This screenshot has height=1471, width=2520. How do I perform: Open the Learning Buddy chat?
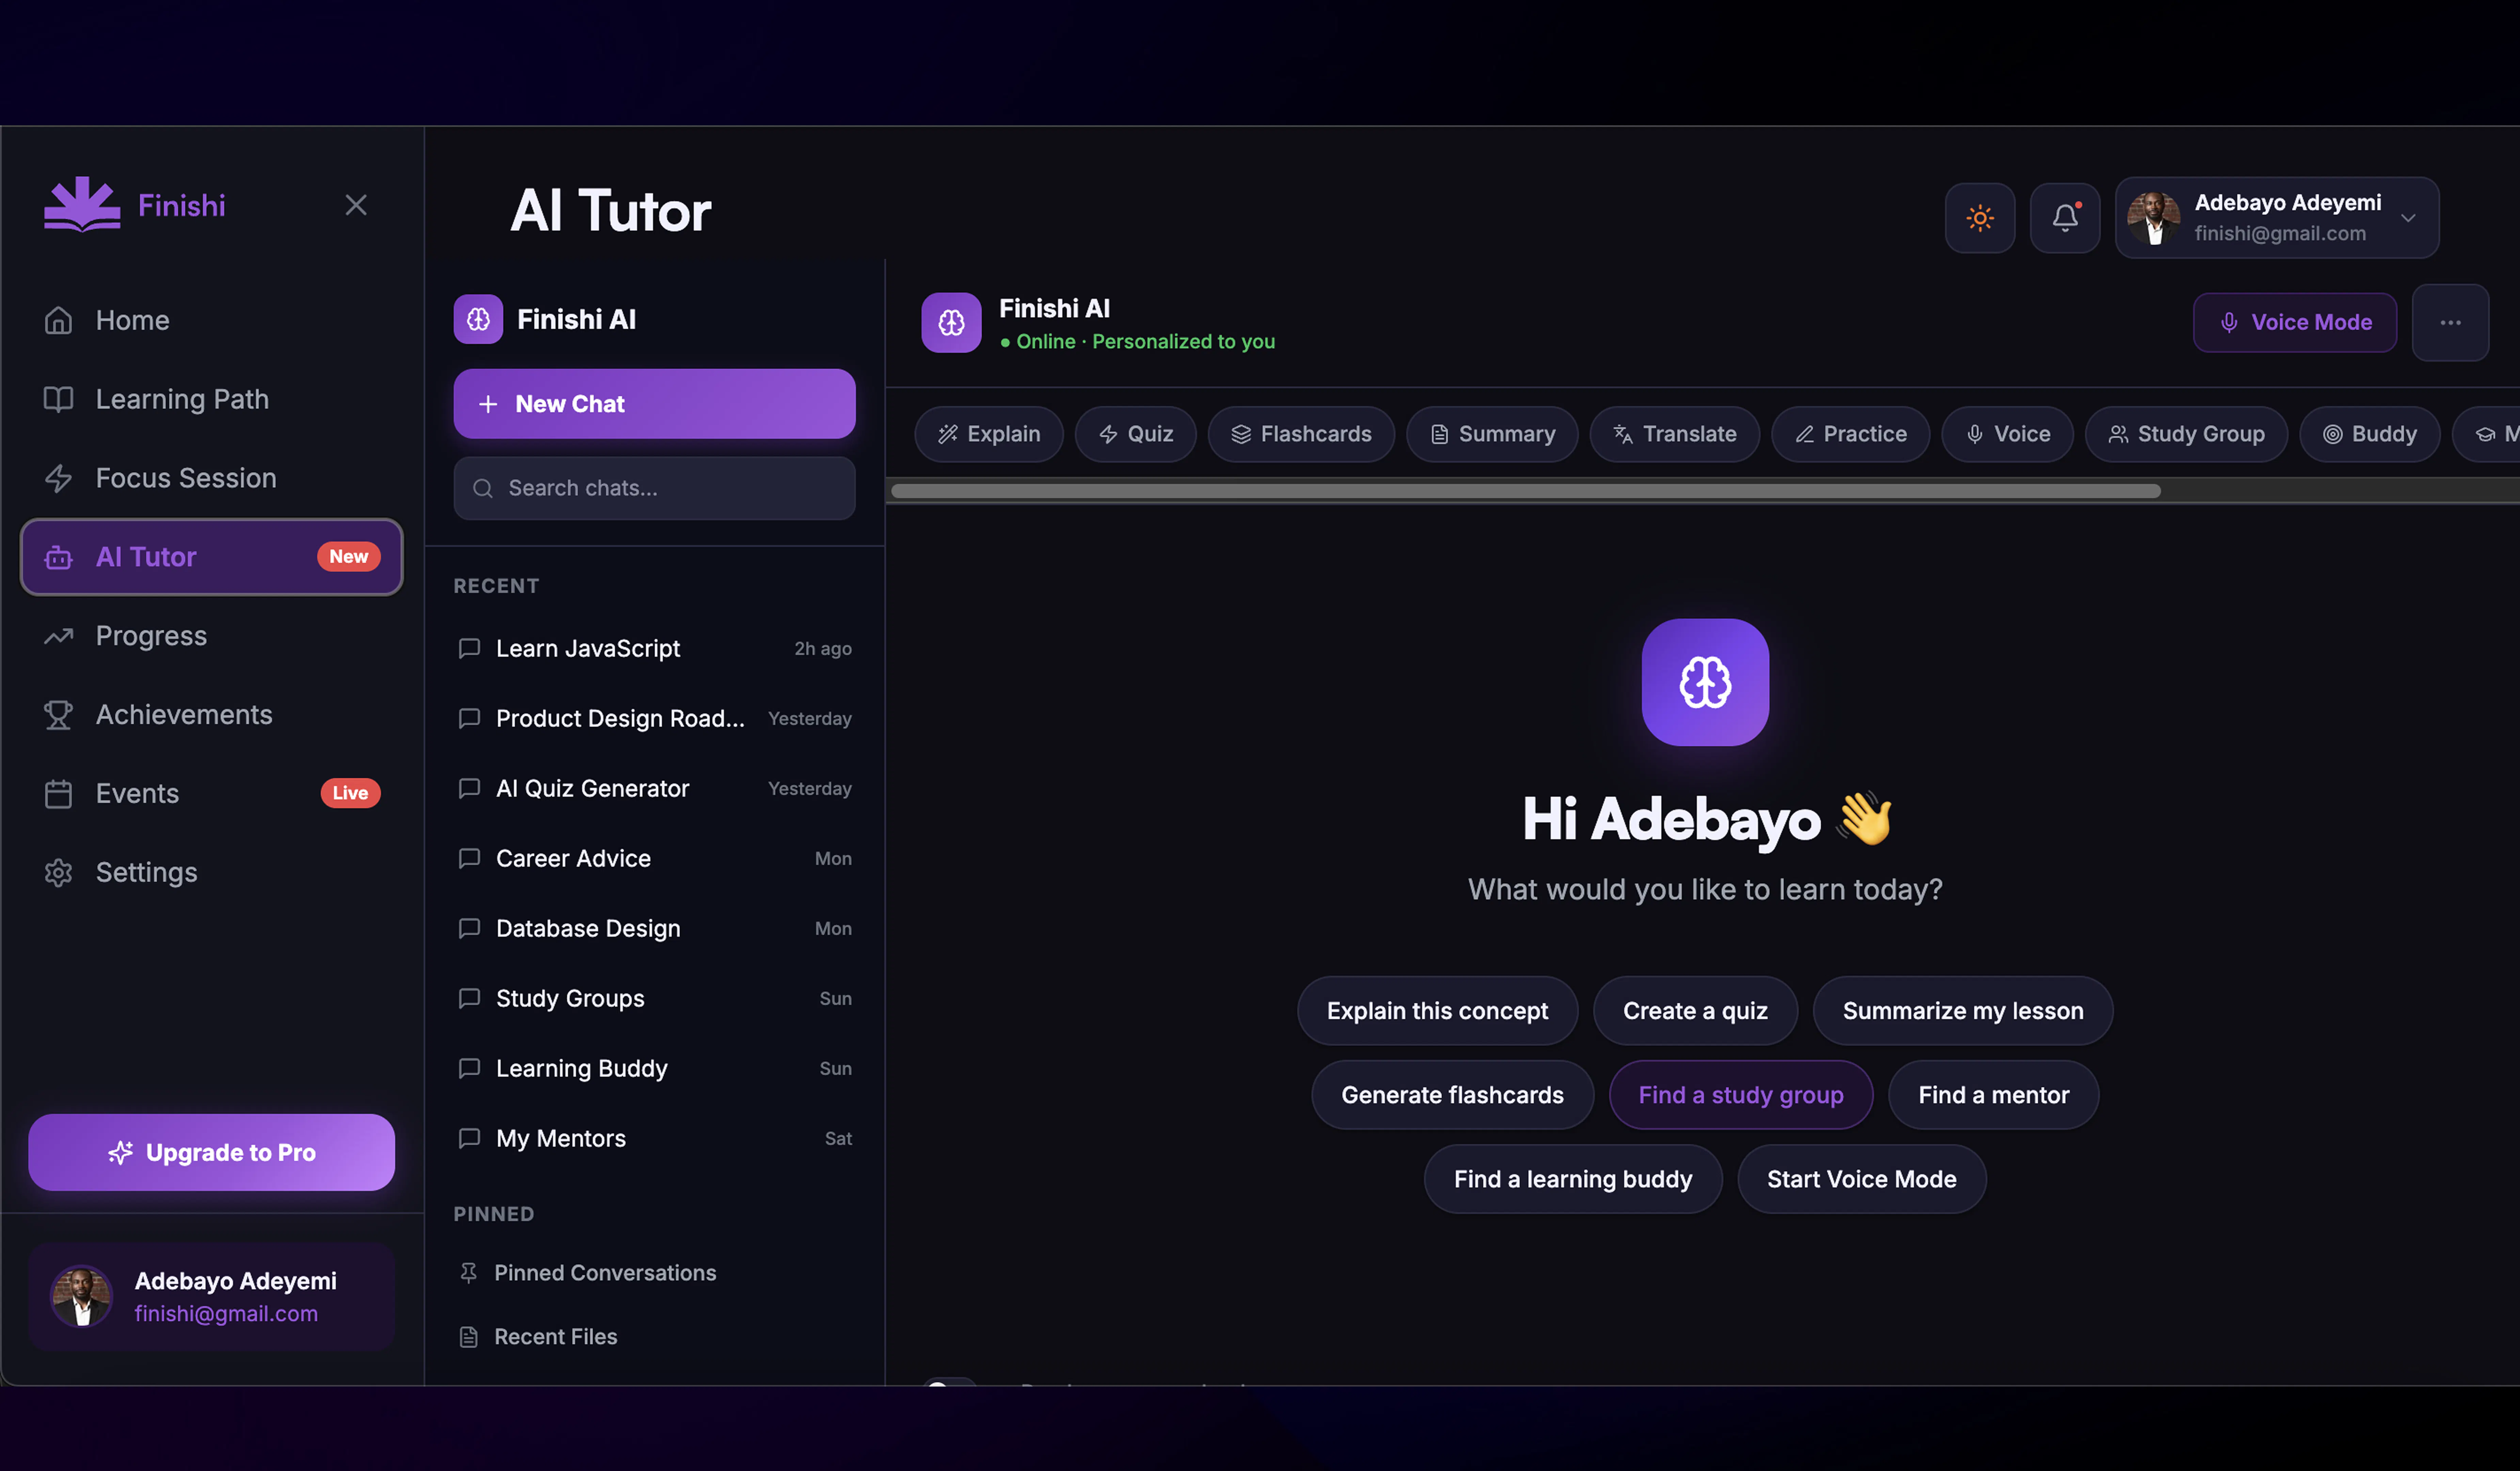654,1069
